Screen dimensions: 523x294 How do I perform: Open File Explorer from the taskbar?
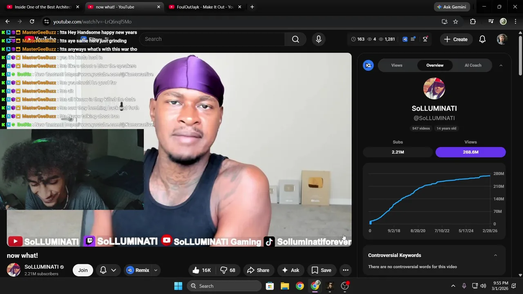(x=285, y=286)
